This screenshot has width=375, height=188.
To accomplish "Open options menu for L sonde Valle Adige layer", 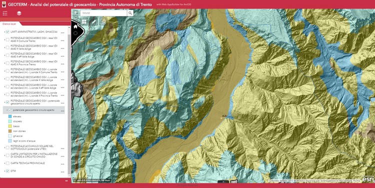I will point(62,80).
